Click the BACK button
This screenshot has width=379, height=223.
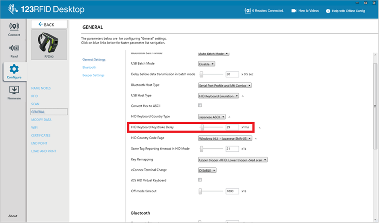coord(49,24)
